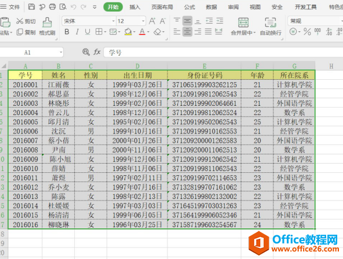Click the zoom magnifier icon beside fx
The height and width of the screenshot is (259, 343).
86,52
